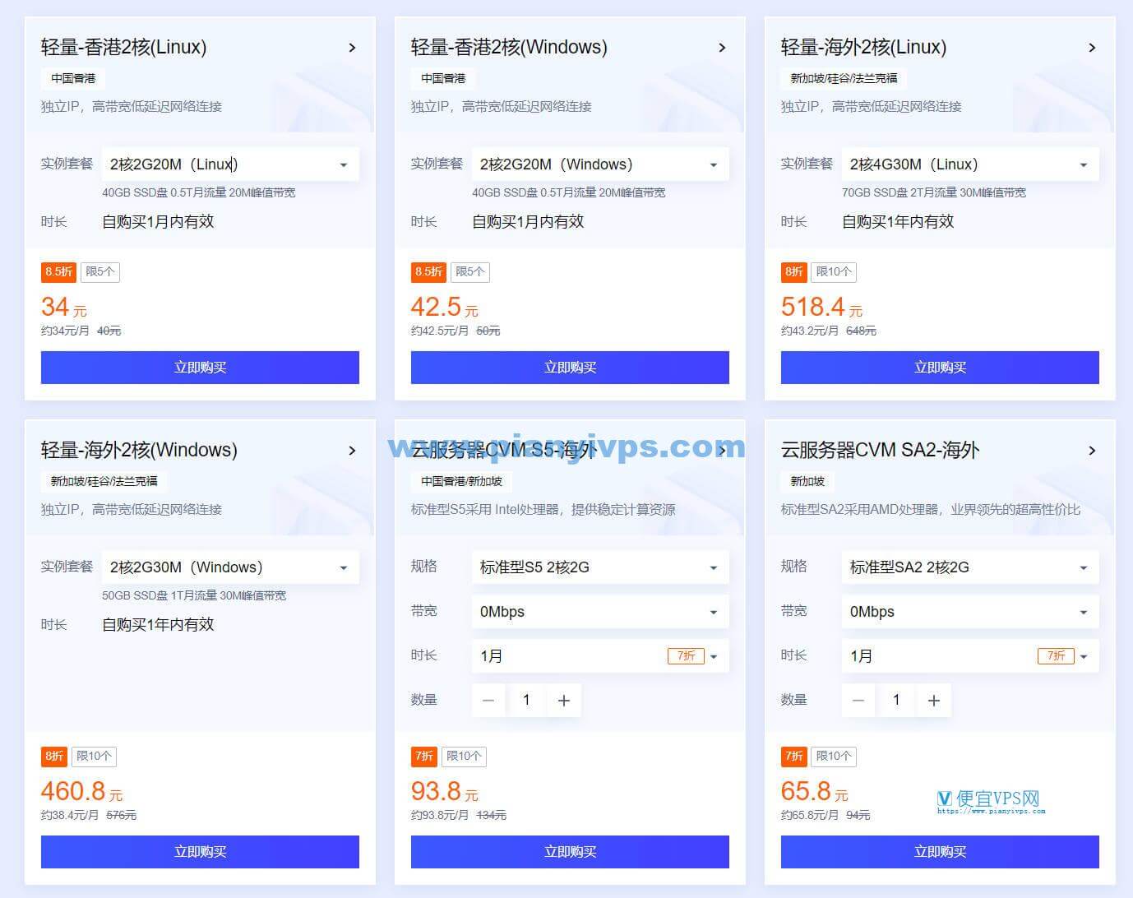Click 7折 orange badge above 65.8元 price
This screenshot has height=898, width=1133.
(x=794, y=757)
